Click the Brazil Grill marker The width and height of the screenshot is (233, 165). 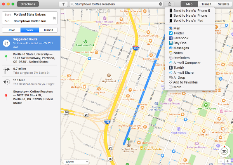tap(130, 90)
